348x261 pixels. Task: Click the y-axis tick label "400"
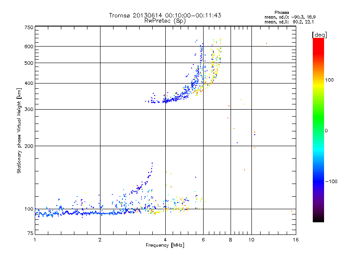click(29, 84)
